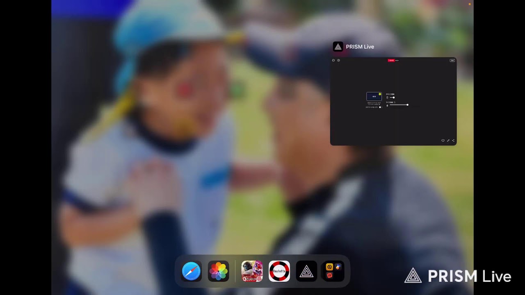Viewport: 525px width, 295px height.
Task: Open the App Library folder in dock
Action: point(333,271)
